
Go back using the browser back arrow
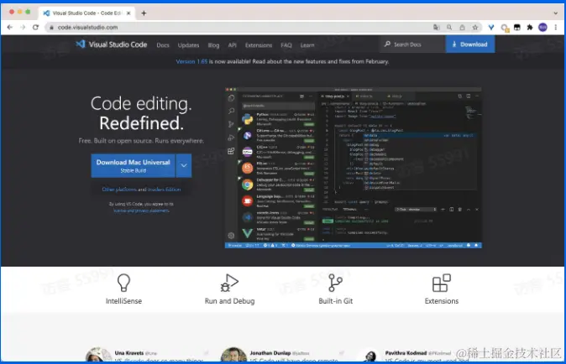point(10,27)
